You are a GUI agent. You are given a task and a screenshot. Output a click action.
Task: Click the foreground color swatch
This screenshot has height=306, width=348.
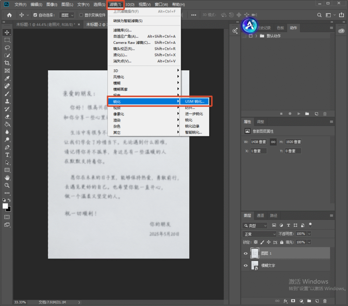(x=5, y=206)
